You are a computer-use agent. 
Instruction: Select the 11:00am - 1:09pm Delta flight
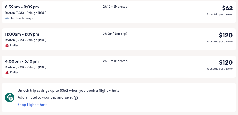coord(22,34)
